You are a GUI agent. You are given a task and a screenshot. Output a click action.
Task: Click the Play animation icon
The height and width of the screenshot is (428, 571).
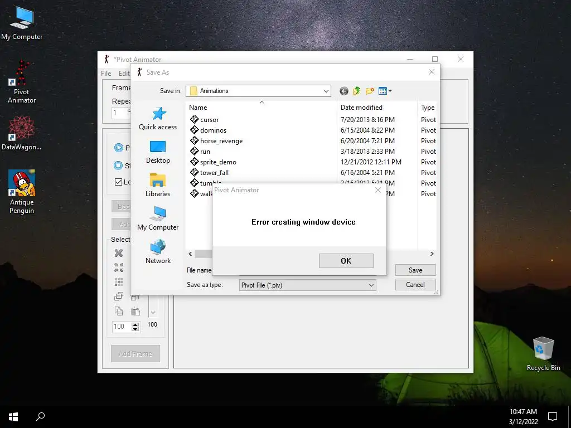118,147
